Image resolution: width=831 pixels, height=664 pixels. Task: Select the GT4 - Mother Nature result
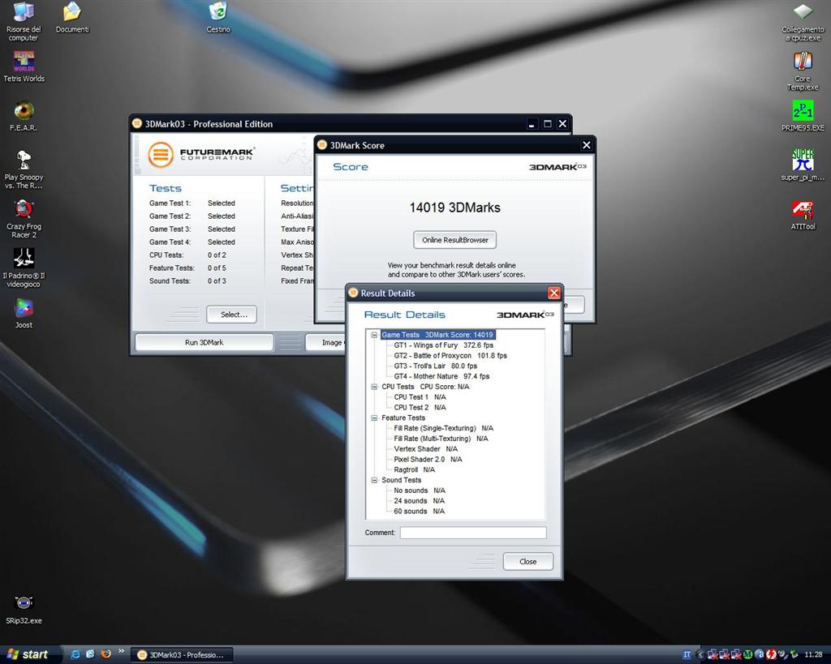pos(441,376)
